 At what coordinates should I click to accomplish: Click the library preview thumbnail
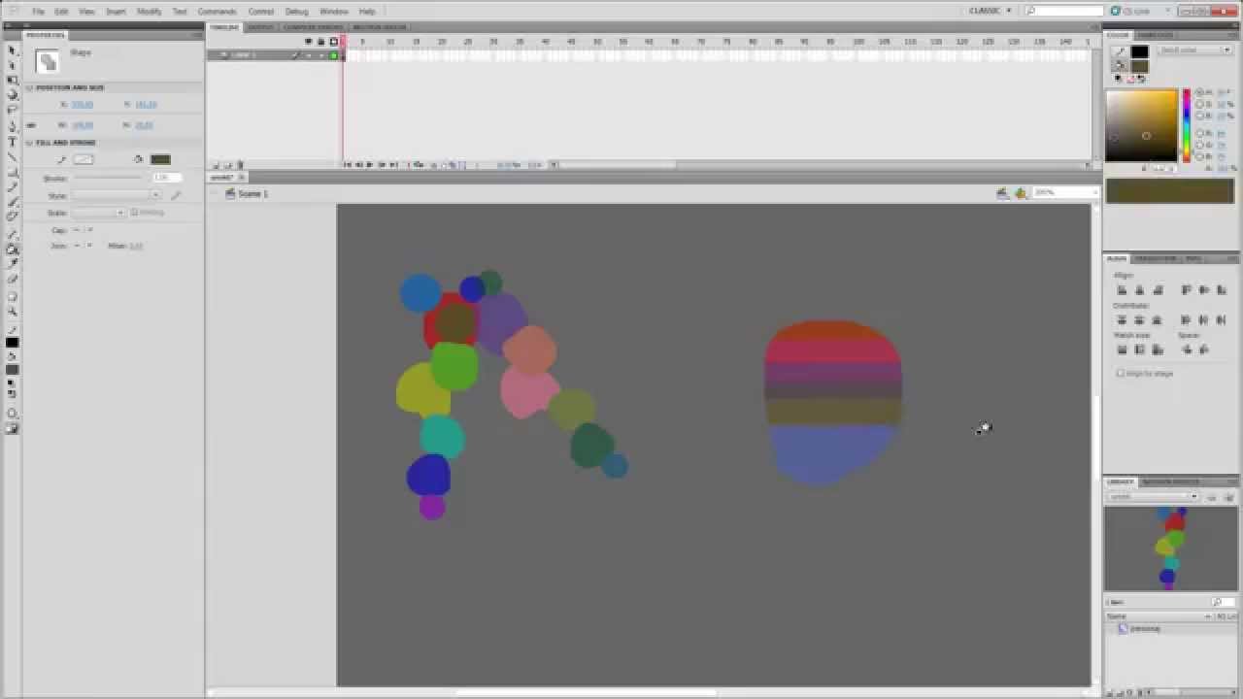pyautogui.click(x=1169, y=548)
